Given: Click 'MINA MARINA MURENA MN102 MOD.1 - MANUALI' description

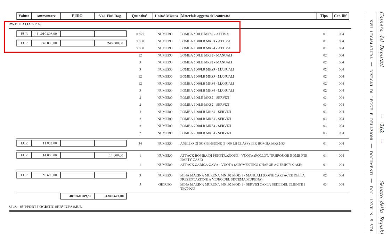Looking at the screenshot, I should pos(242,177).
